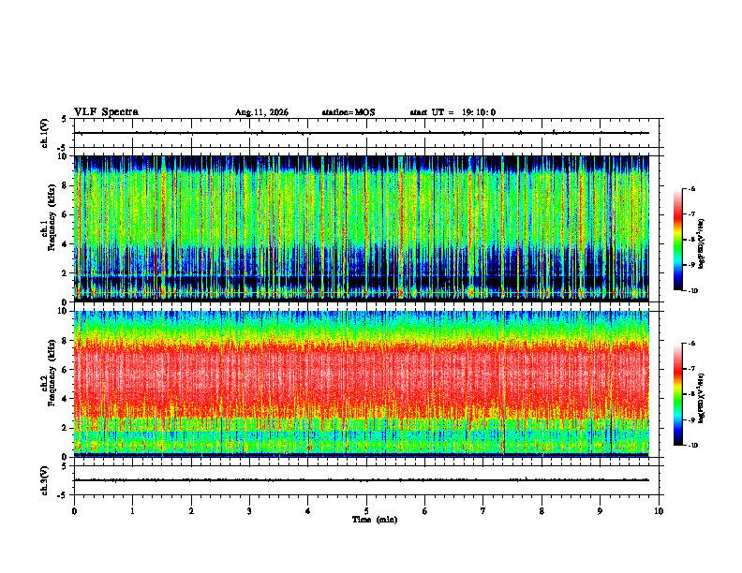Click the ch.1 upper color scale bar
Screen dimensions: 742x573
point(677,240)
